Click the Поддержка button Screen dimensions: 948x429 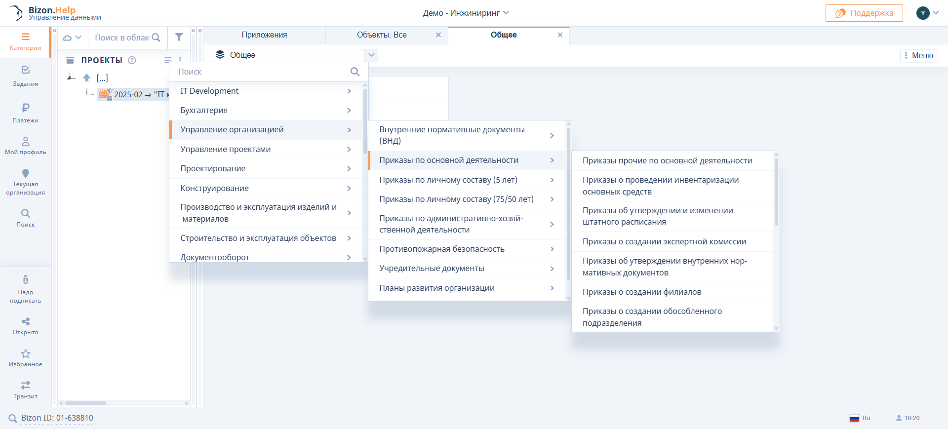[x=864, y=13]
